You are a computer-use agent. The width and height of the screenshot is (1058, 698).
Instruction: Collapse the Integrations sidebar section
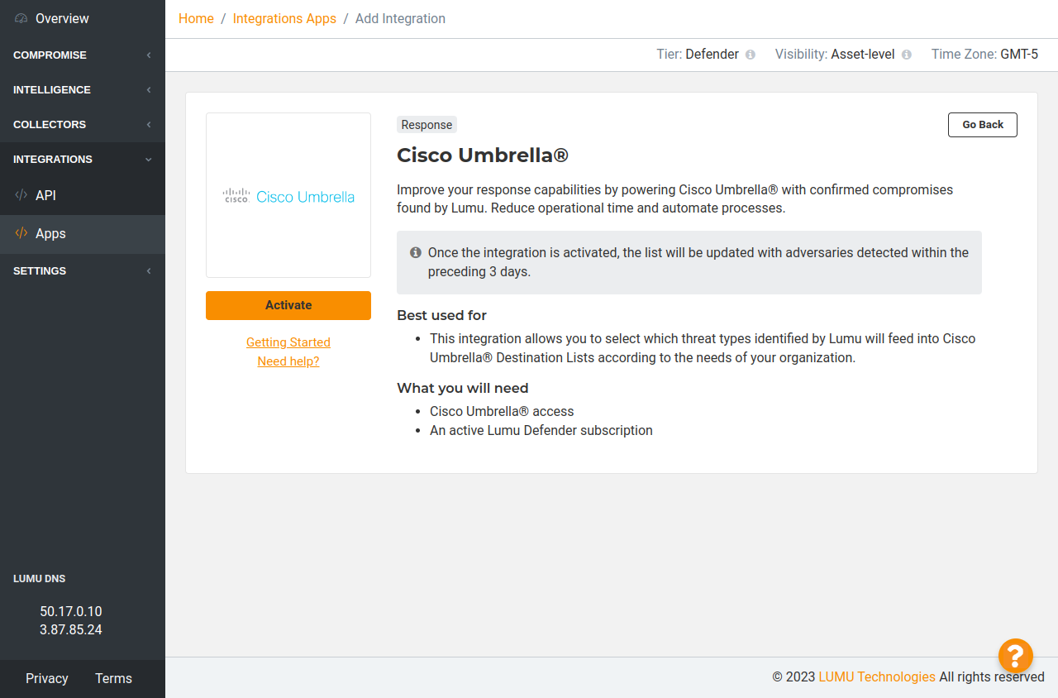83,159
